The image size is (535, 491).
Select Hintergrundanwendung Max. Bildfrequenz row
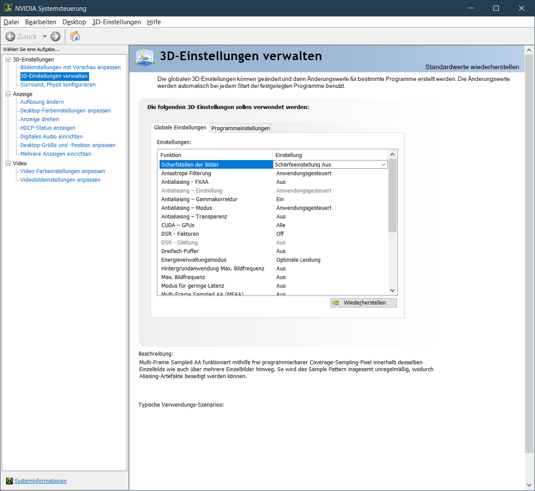tap(273, 268)
